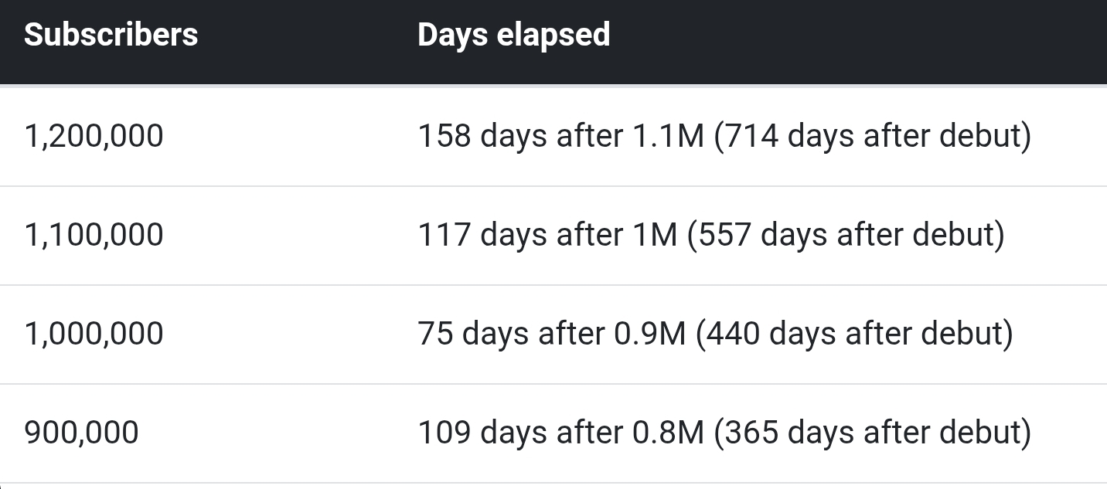Click the number 75 in the 1,000,000 row
Viewport: 1107px width, 489px height.
435,334
